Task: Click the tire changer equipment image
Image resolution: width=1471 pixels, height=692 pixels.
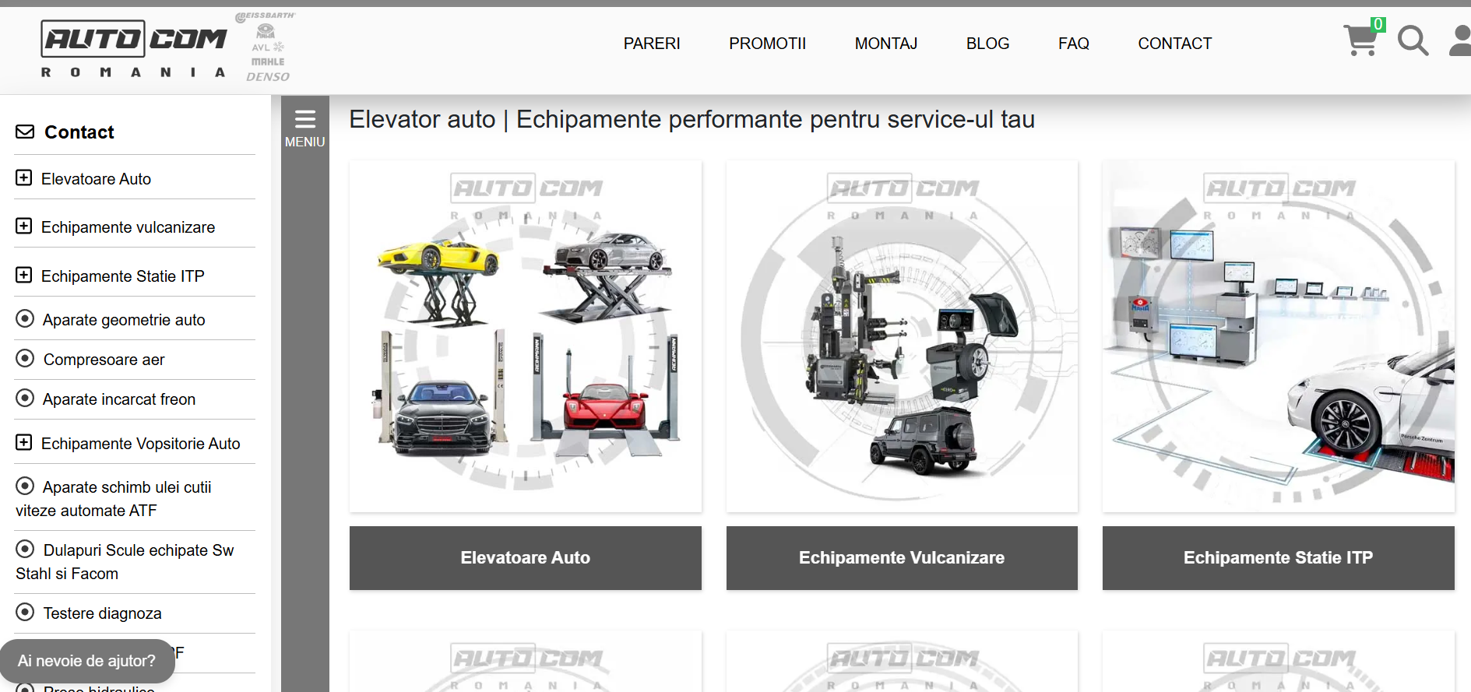Action: [x=902, y=336]
